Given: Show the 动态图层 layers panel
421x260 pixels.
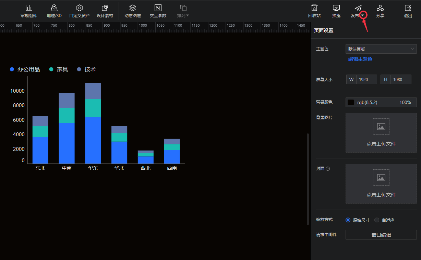Looking at the screenshot, I should 133,8.
